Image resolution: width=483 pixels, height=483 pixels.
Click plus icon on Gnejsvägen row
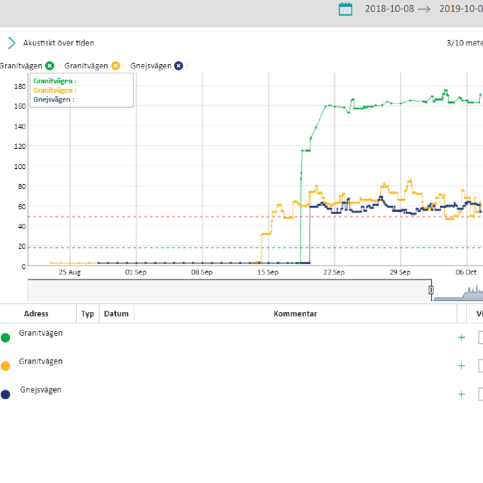pos(461,394)
